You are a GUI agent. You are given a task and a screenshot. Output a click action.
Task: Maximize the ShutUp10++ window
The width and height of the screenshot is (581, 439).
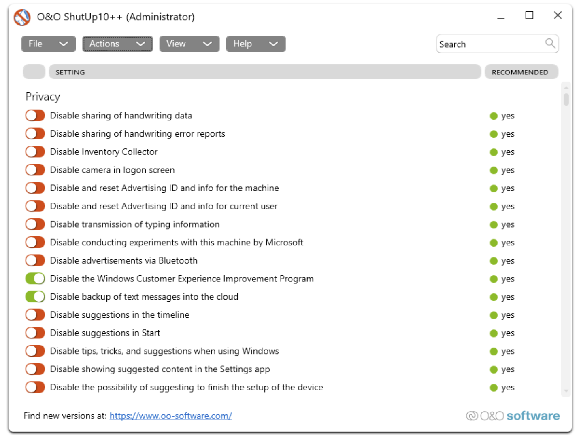(x=529, y=15)
